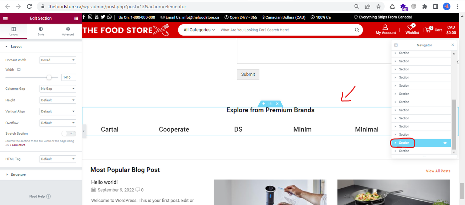Open the View All Posts link
This screenshot has width=465, height=205.
point(438,171)
